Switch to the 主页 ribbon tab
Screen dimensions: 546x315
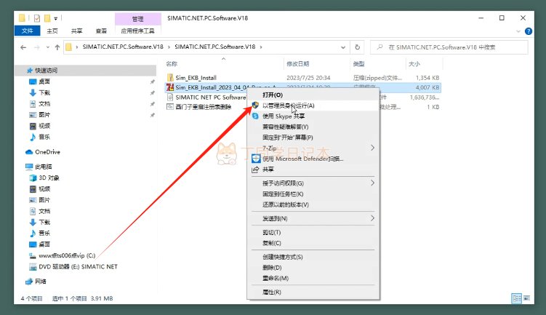click(x=52, y=31)
